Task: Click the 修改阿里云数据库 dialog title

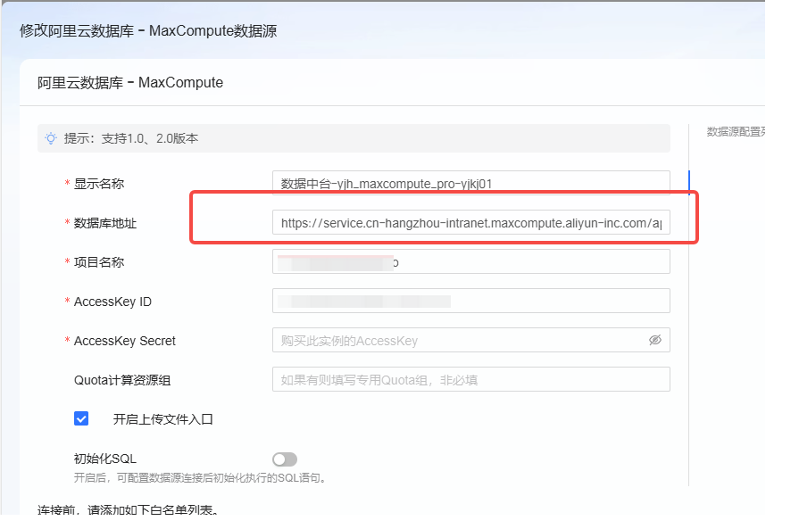Action: (x=148, y=31)
